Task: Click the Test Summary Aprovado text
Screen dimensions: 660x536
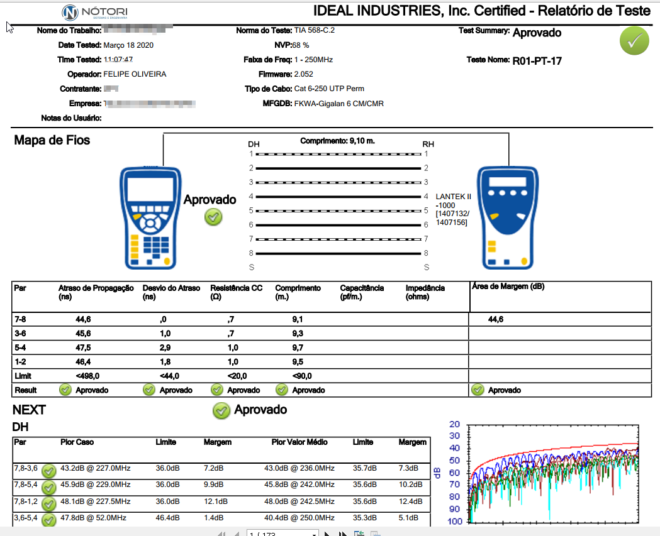Action: tap(537, 33)
